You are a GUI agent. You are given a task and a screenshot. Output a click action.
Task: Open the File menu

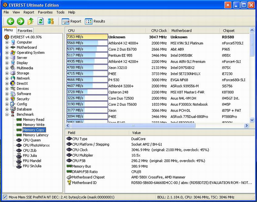pos(6,12)
